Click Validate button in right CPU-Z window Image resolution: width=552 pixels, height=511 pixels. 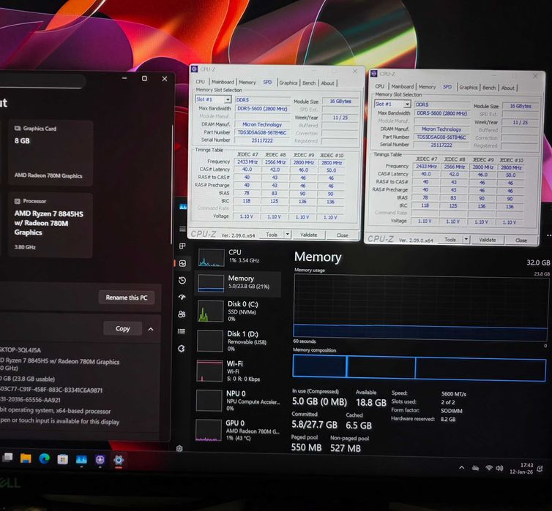pyautogui.click(x=488, y=240)
